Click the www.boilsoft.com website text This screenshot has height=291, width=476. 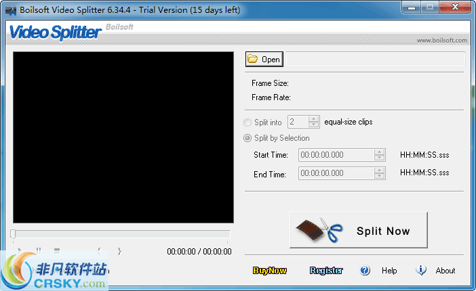point(441,41)
